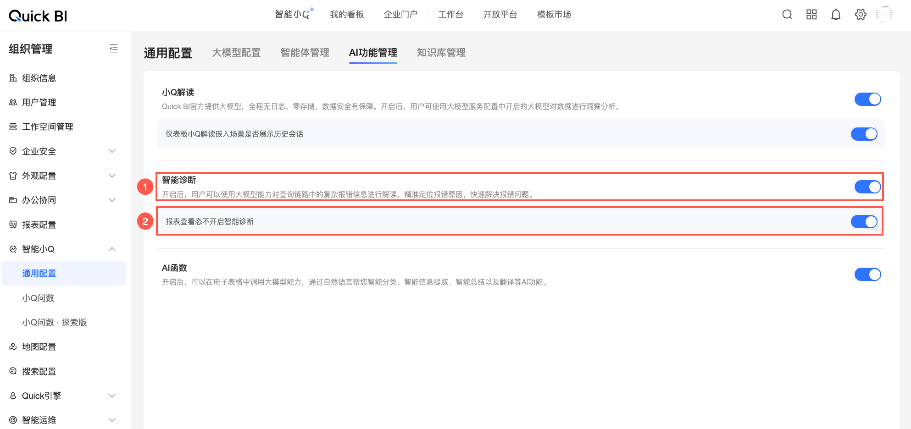Click the 搜索配置 icon
Viewport: 911px width, 429px height.
[13, 371]
